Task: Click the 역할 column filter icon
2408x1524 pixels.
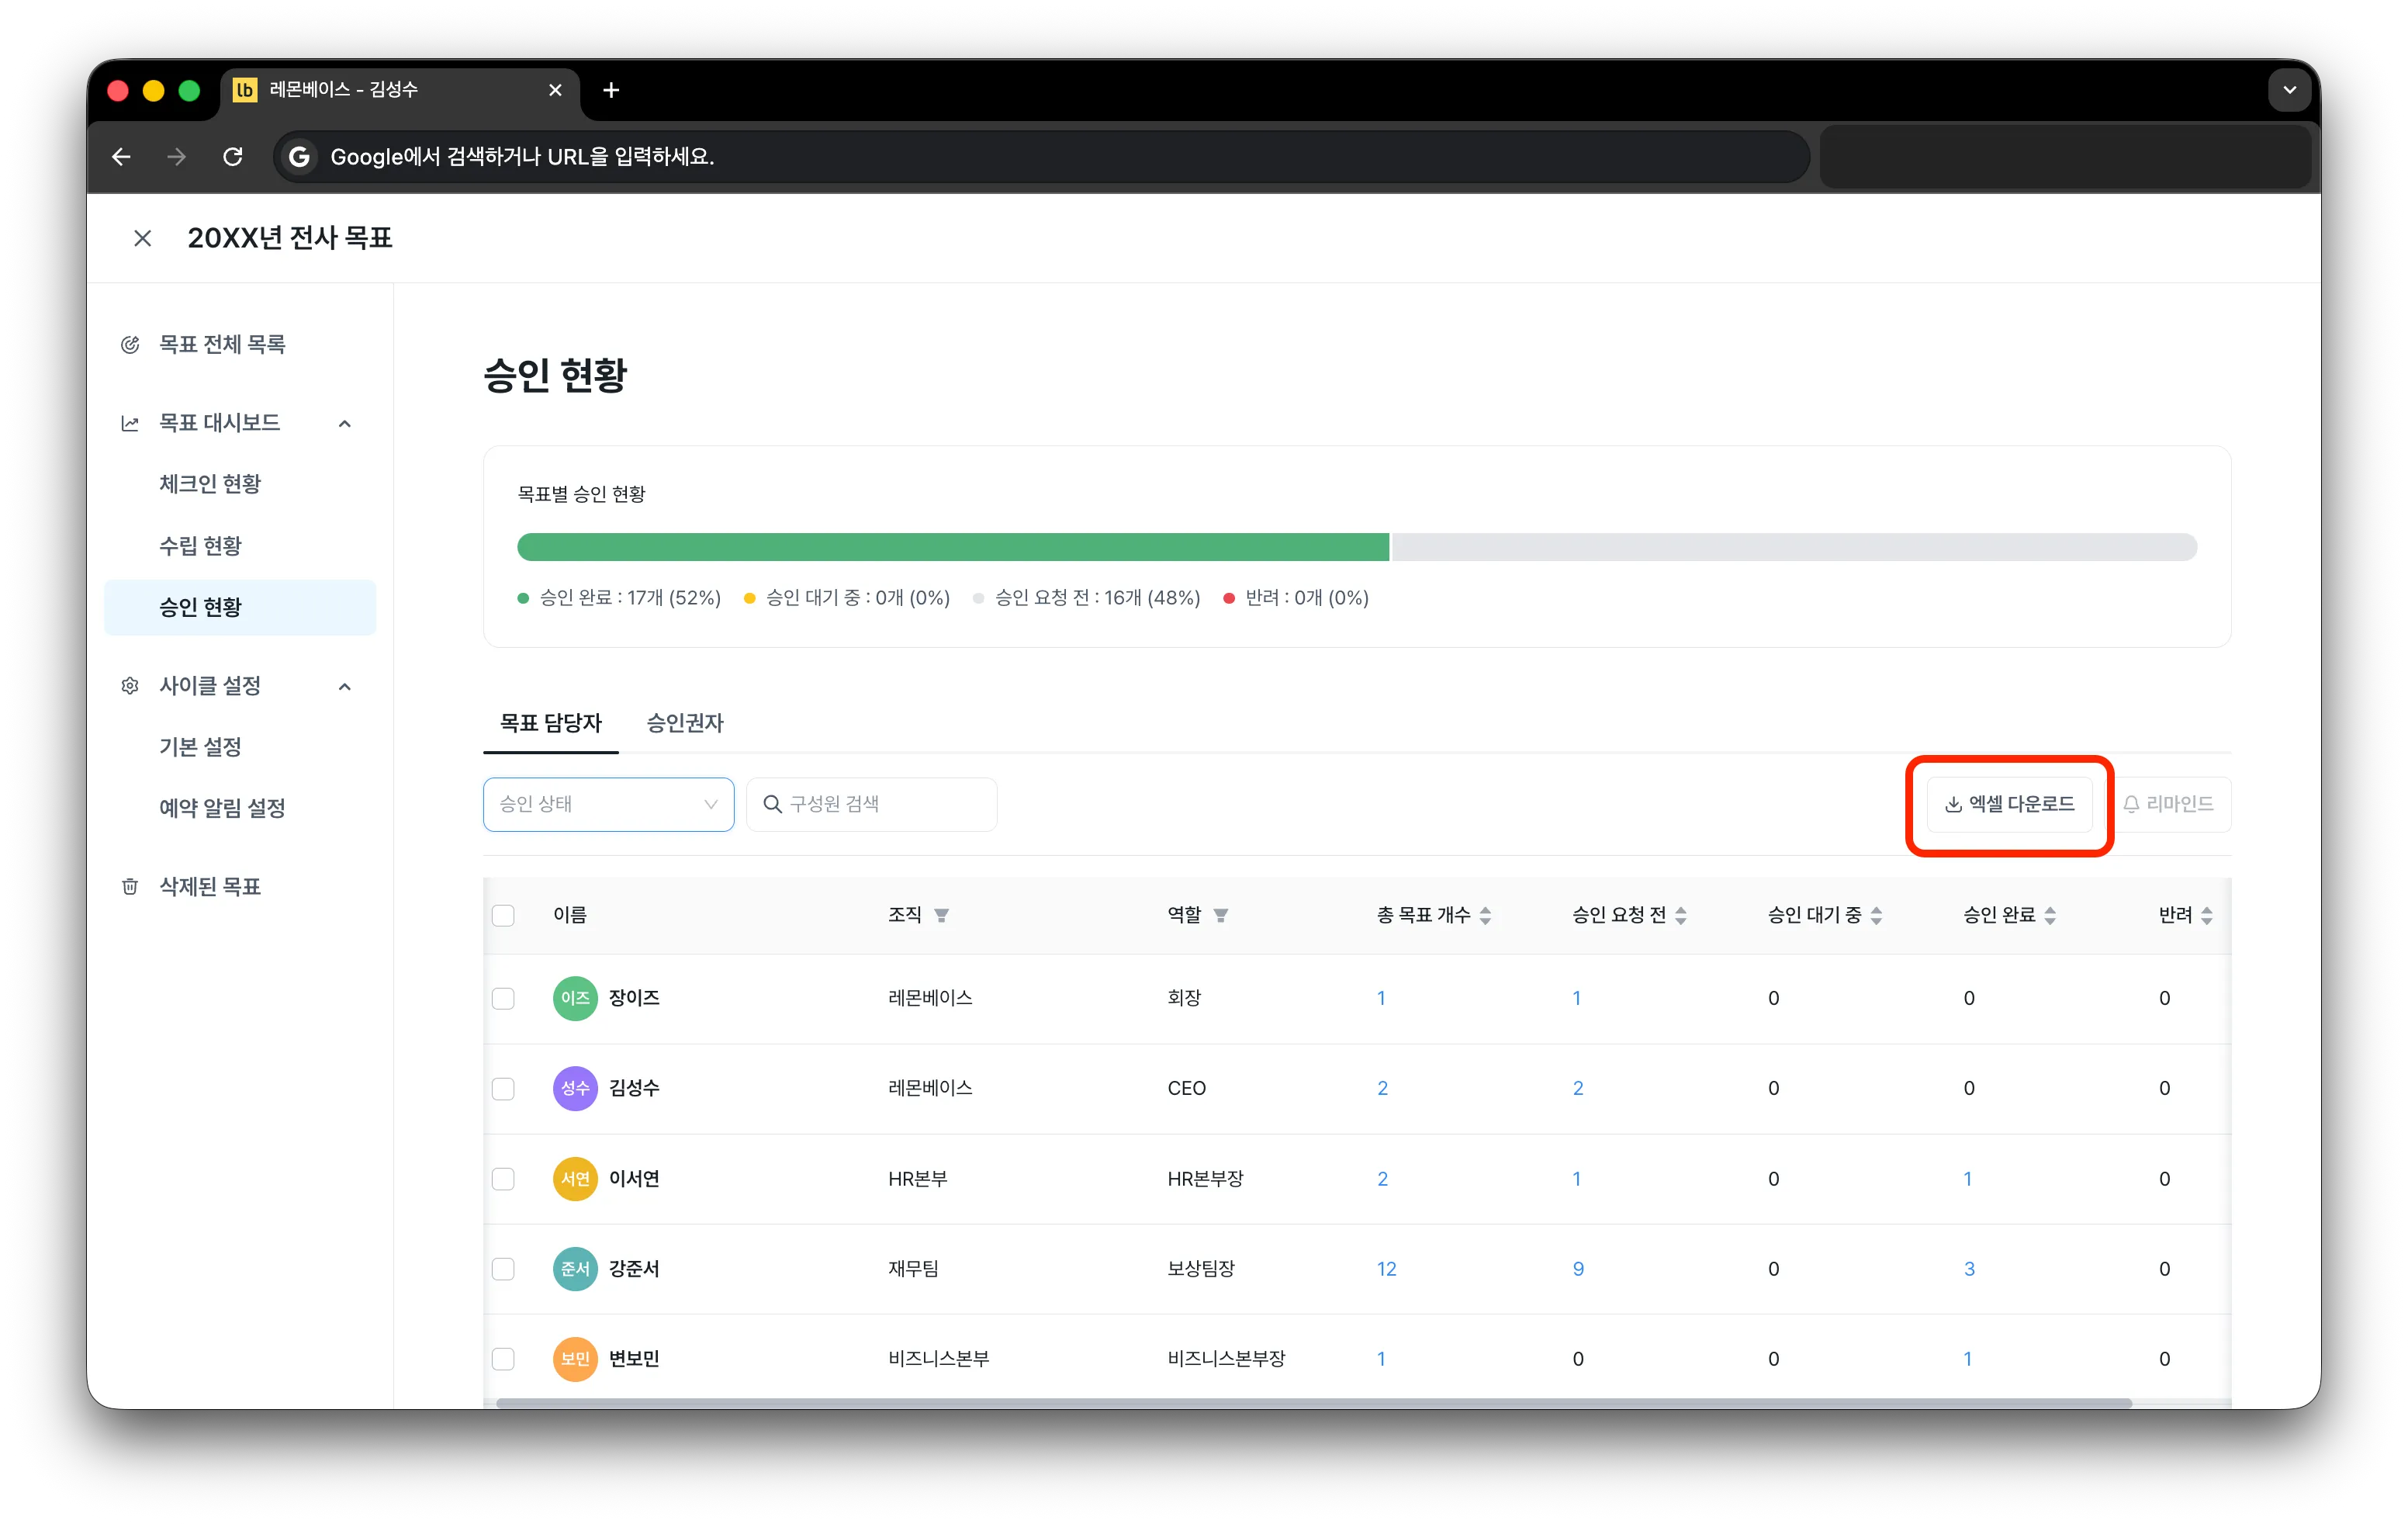Action: coord(1220,915)
